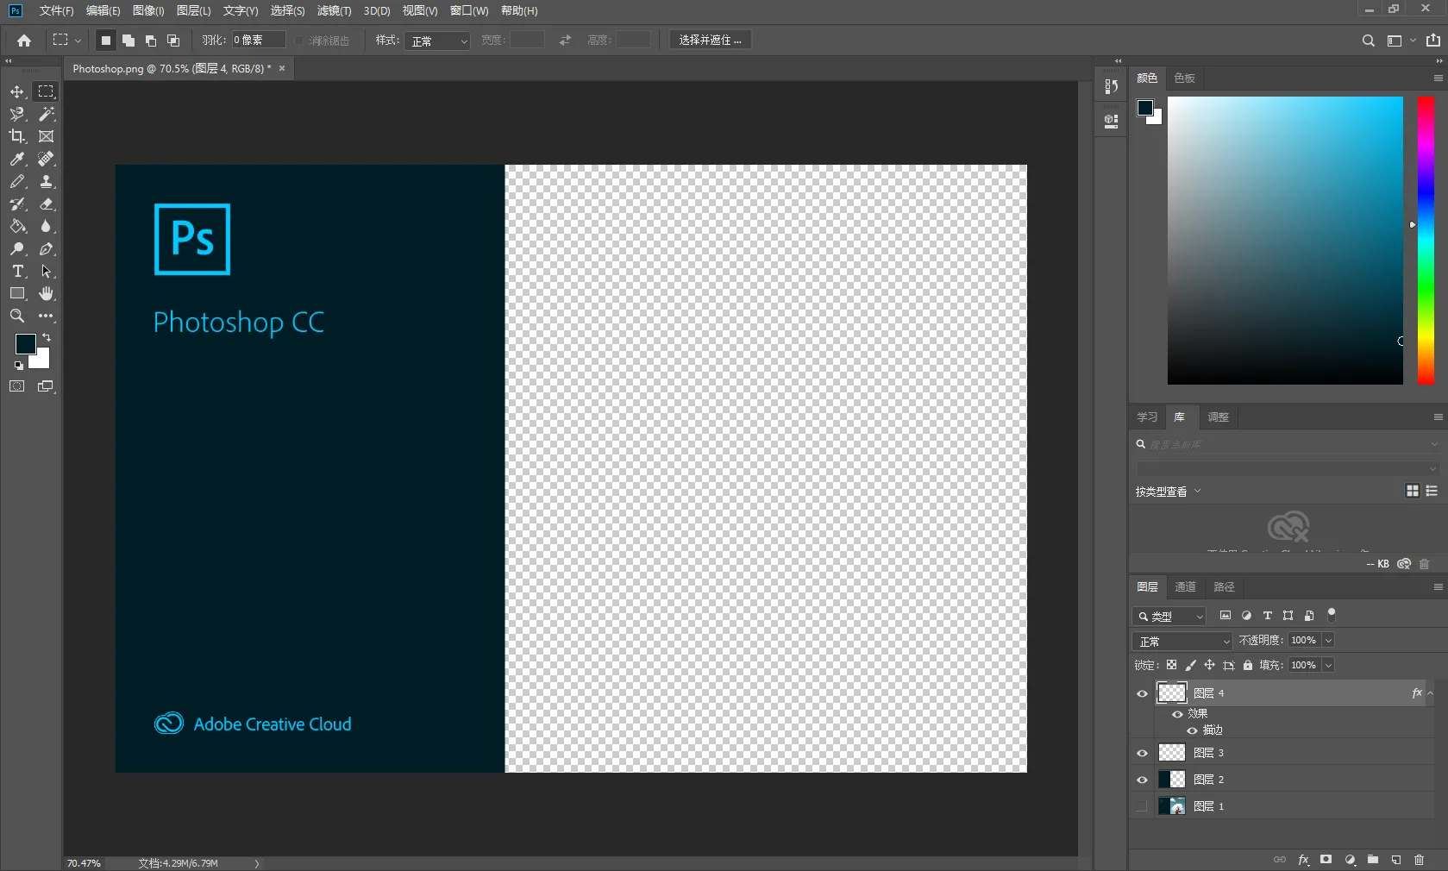Add layer mask icon at panel bottom

[1326, 860]
